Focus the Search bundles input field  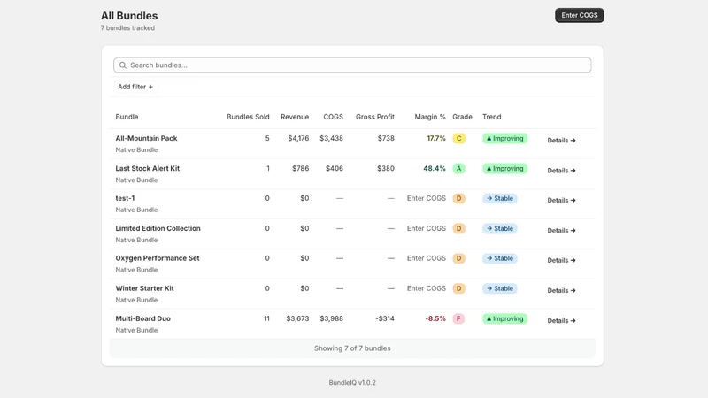click(352, 65)
